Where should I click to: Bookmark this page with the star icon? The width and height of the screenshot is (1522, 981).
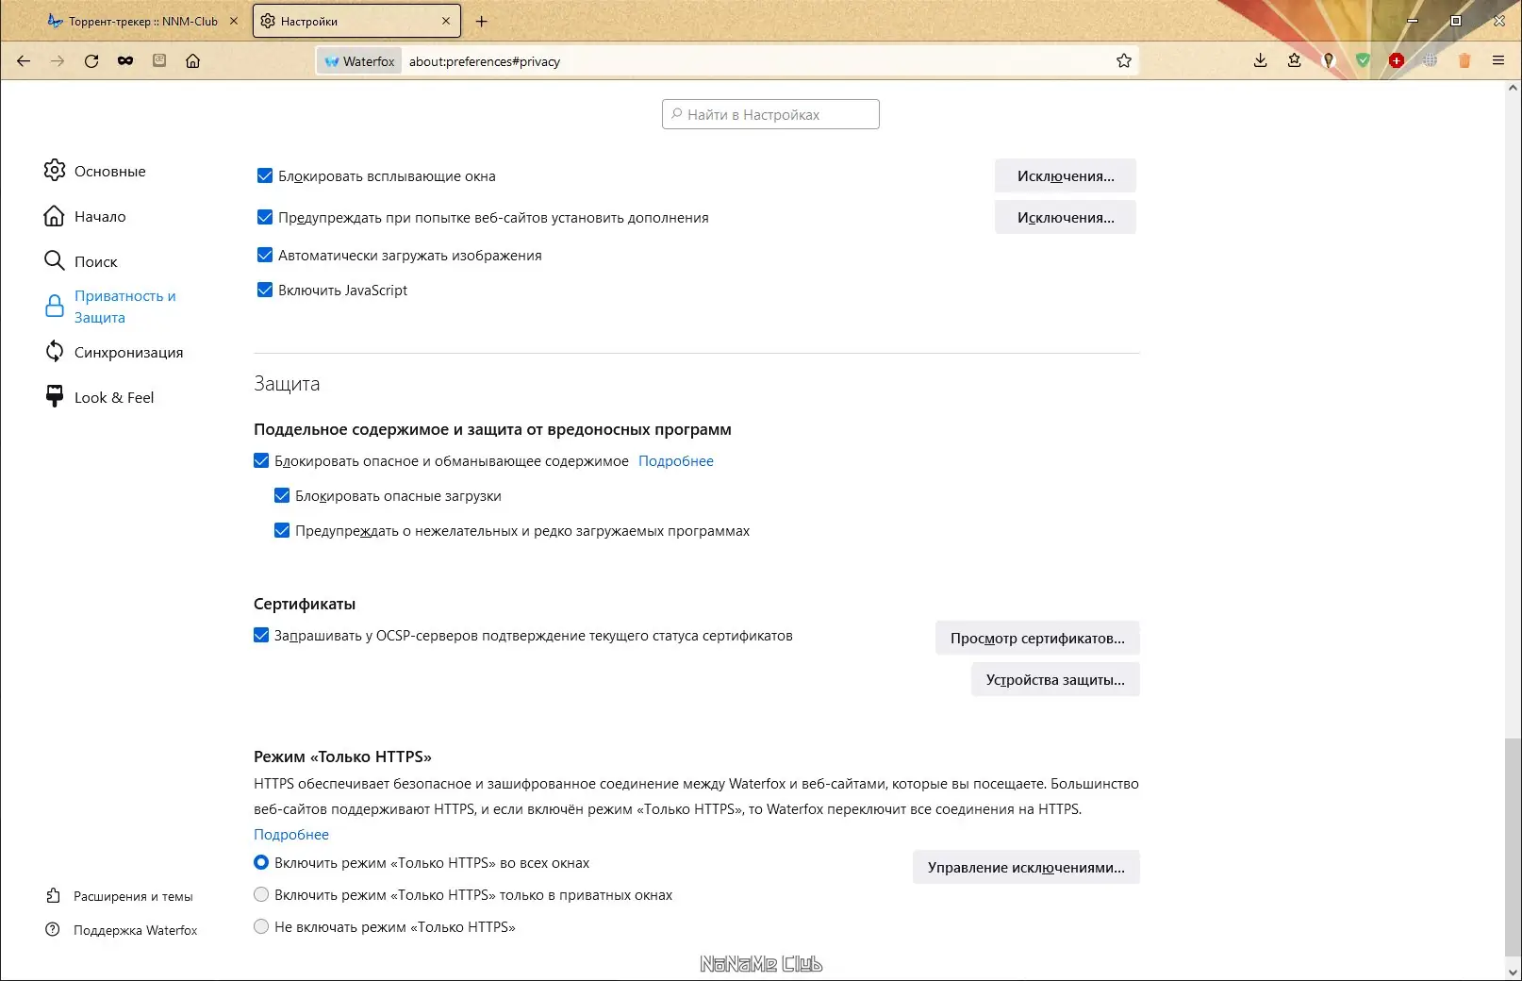1124,61
